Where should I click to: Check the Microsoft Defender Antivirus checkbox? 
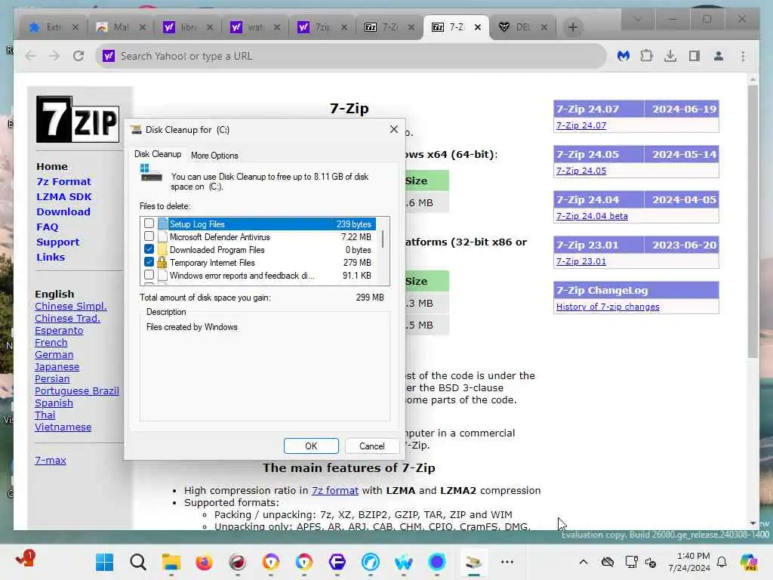coord(149,236)
